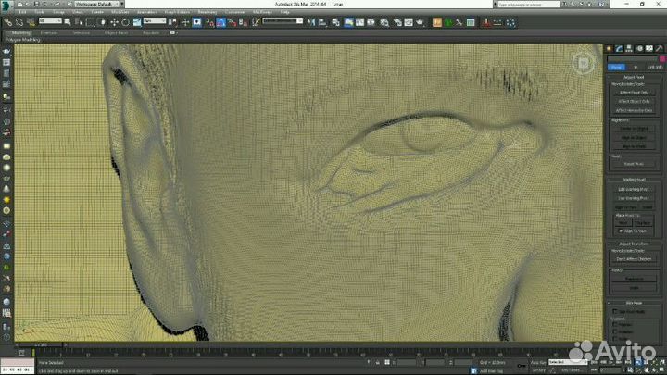Toggle Spinner Snap

pos(244,22)
